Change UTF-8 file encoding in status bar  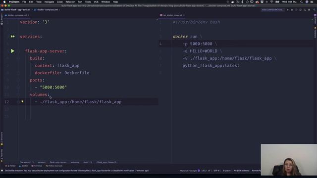(216, 171)
